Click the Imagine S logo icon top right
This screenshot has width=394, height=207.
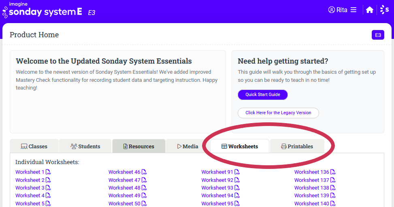tap(384, 10)
